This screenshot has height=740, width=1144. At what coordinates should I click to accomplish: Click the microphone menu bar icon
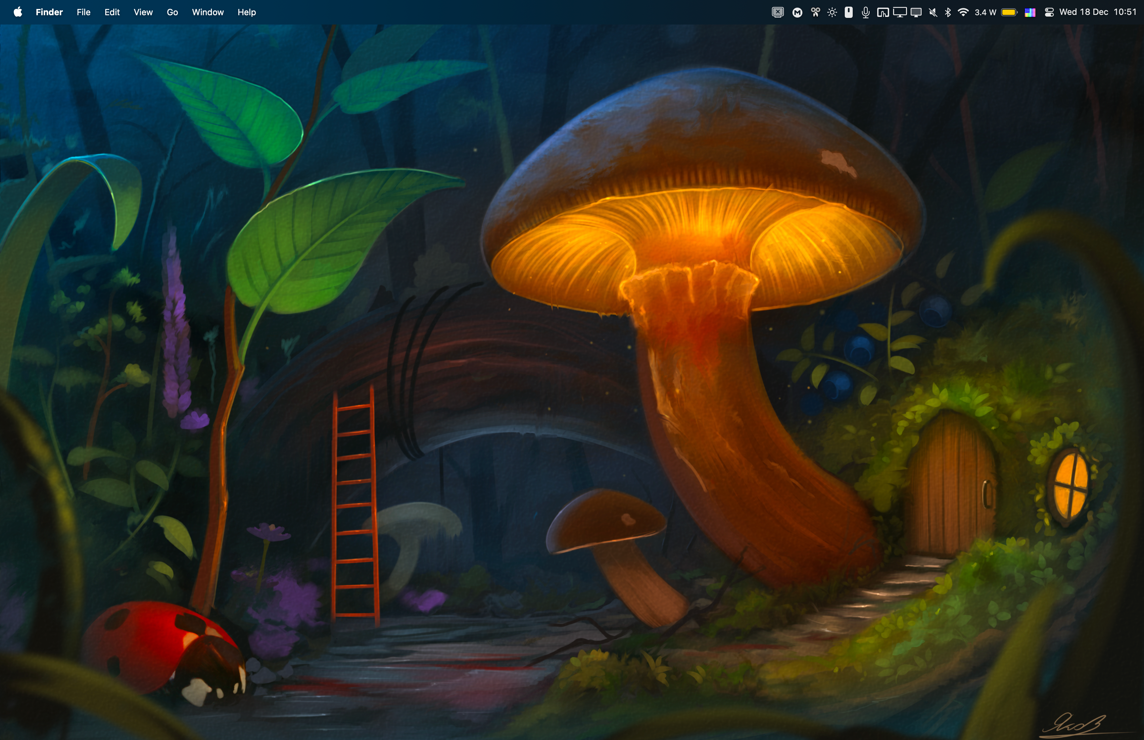(x=866, y=12)
